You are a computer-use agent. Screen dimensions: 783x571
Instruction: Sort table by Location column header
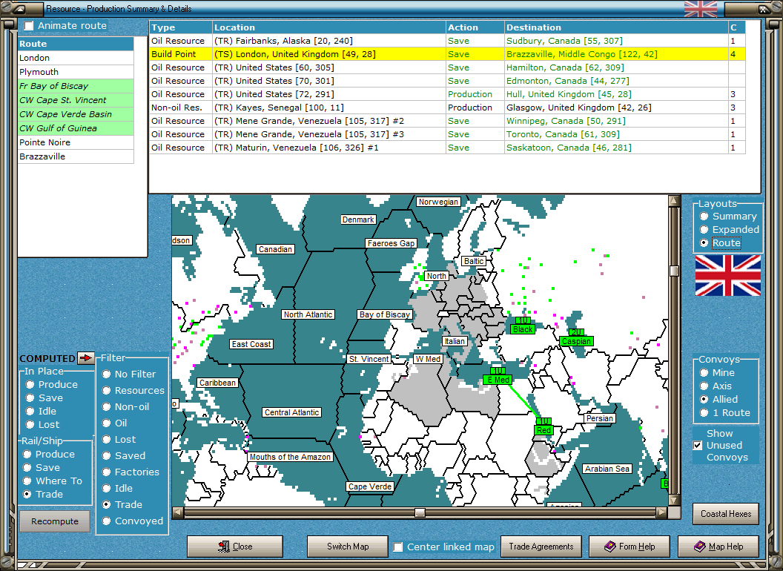[328, 27]
